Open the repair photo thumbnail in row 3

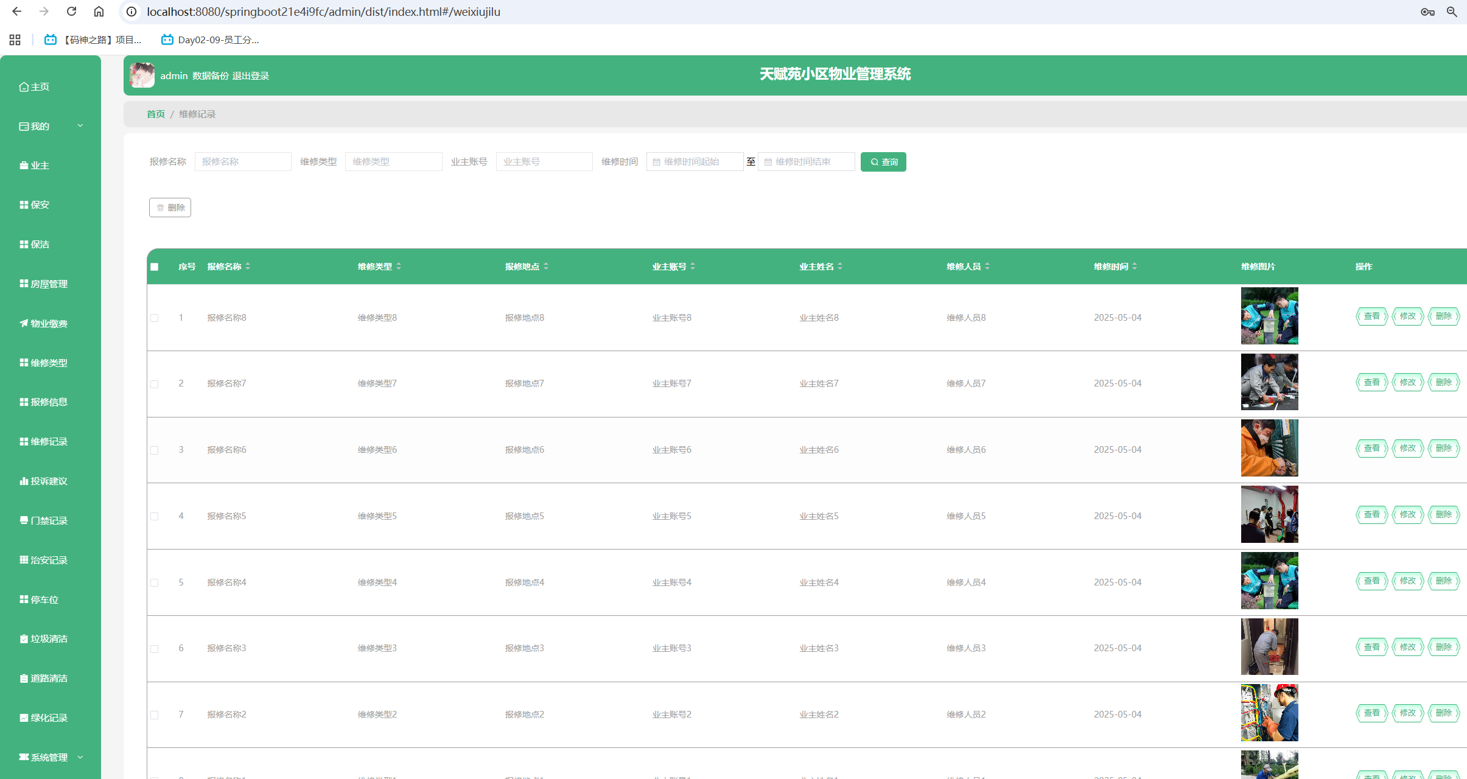[1269, 448]
